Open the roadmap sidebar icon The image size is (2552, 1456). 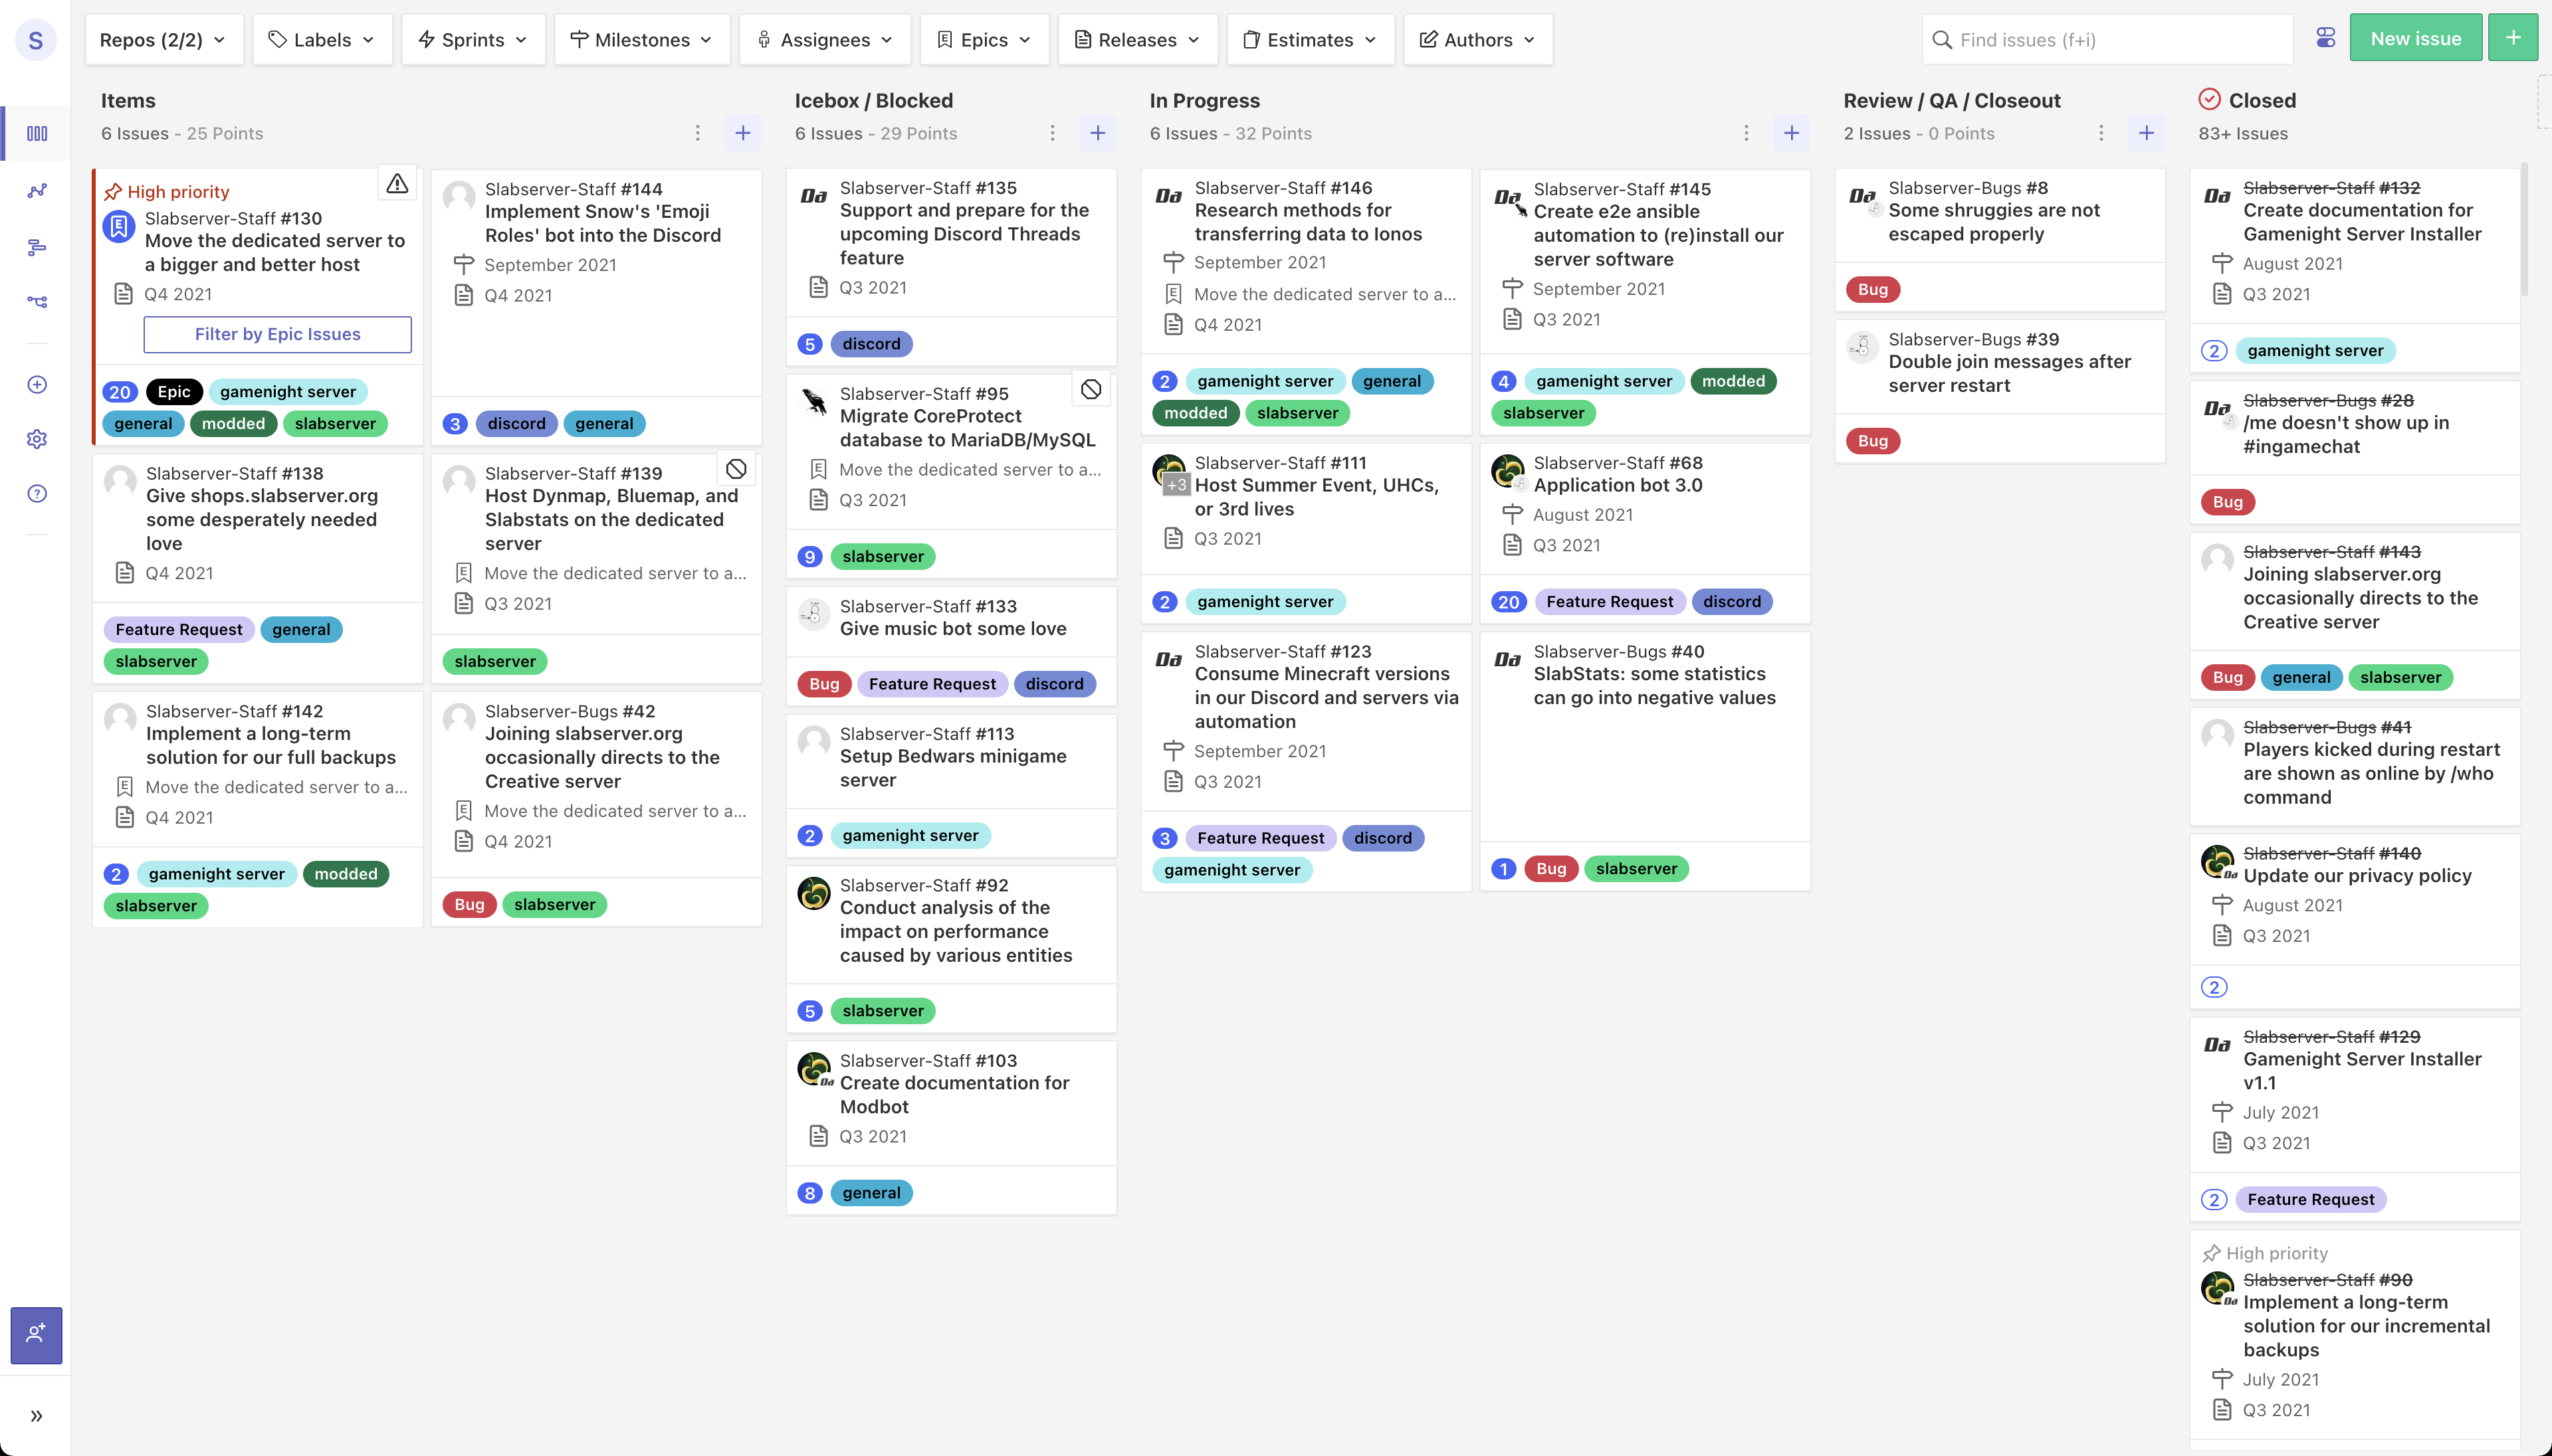tap(37, 246)
